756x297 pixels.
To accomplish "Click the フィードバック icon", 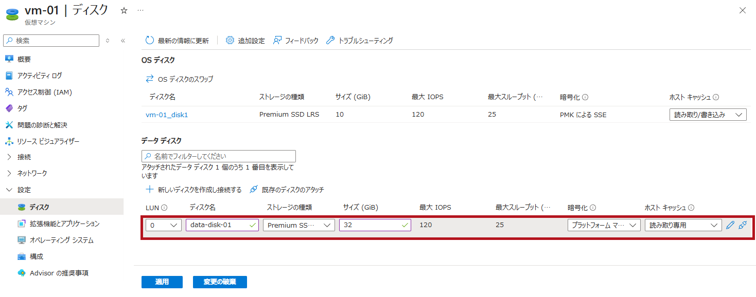I will [277, 40].
